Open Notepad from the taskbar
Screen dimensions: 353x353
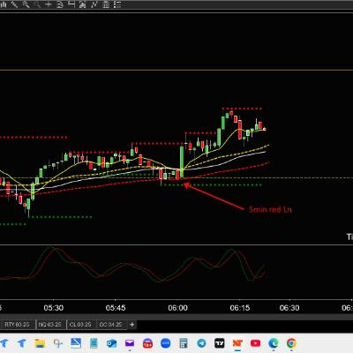tap(94, 343)
